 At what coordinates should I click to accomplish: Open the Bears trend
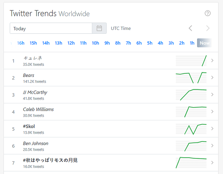[29, 75]
